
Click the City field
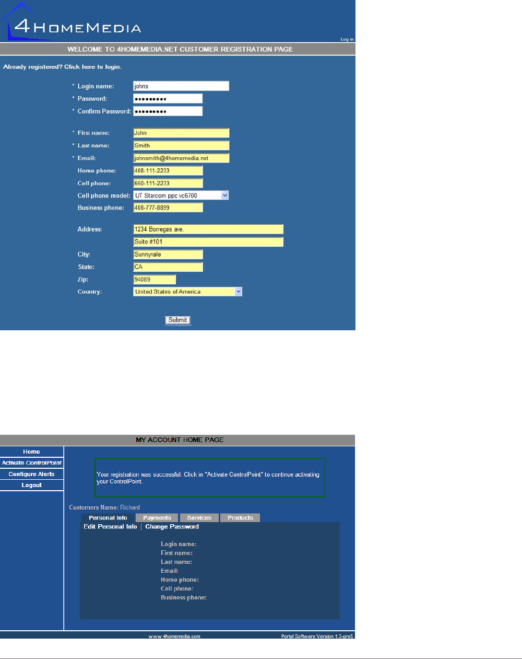[x=168, y=255]
